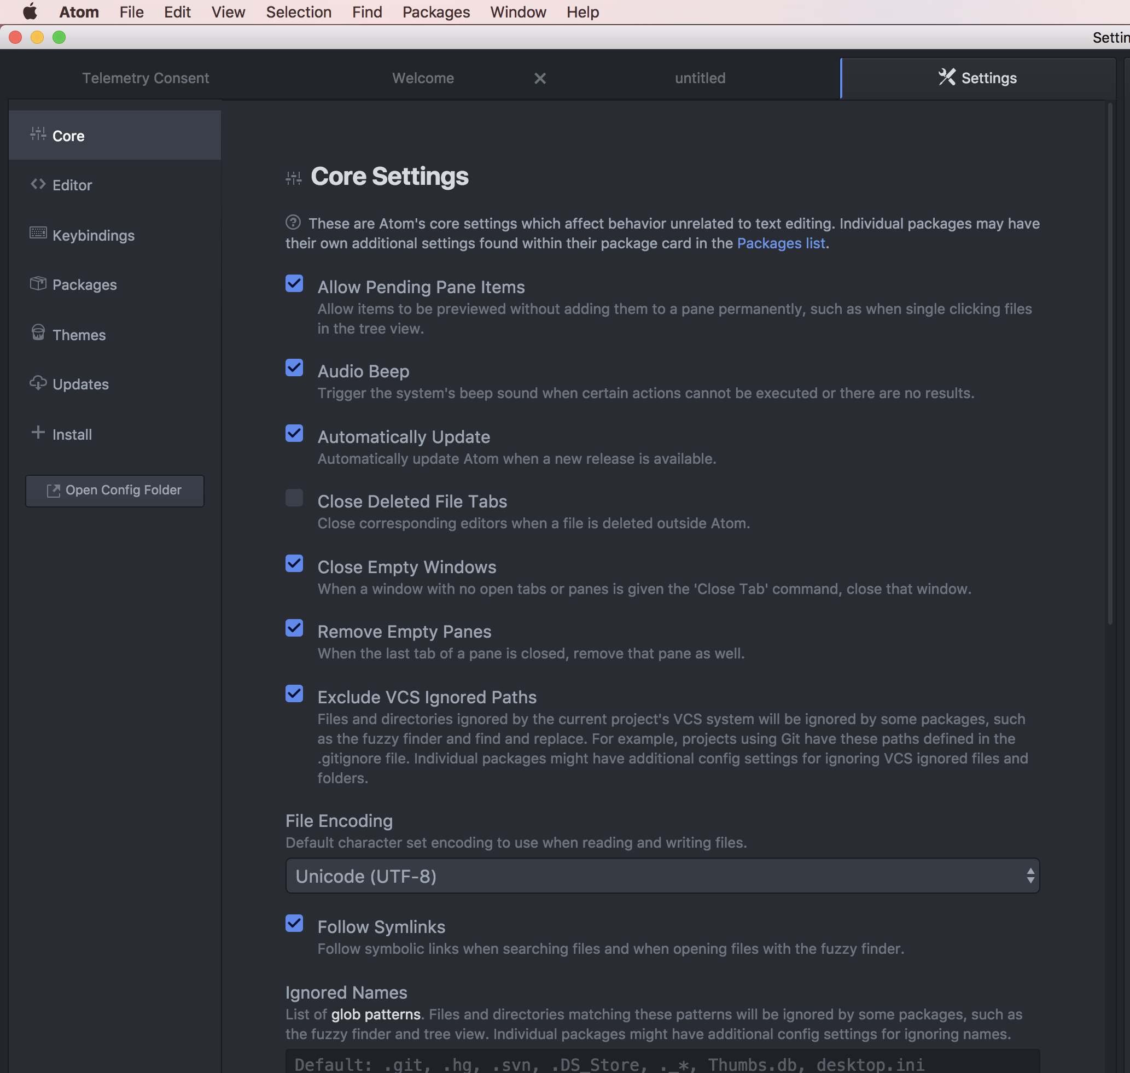The image size is (1130, 1073).
Task: Switch to the Telemetry Consent tab
Action: coord(145,78)
